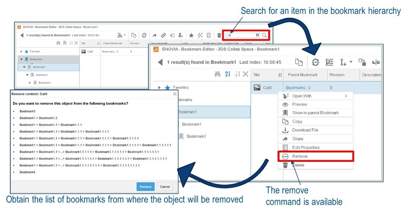407x213 pixels.
Task: Click the Open With submenu chevron arrow
Action: point(346,96)
